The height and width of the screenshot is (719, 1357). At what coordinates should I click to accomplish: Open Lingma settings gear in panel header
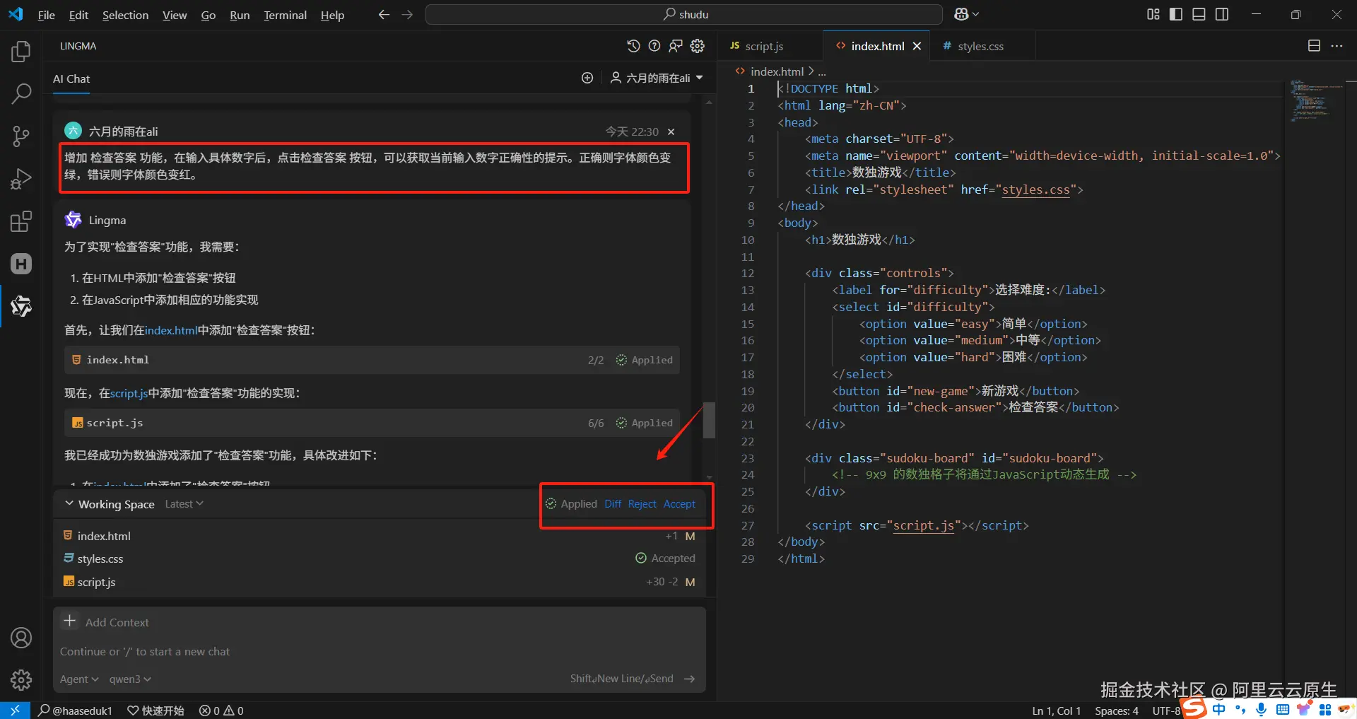698,46
